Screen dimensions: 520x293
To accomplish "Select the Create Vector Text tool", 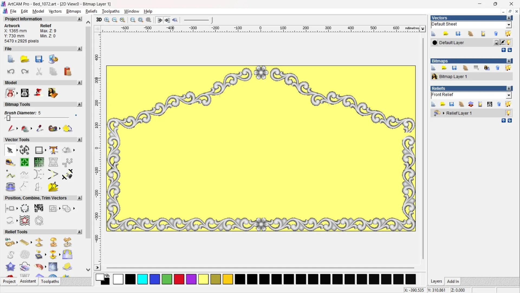I will (53, 150).
